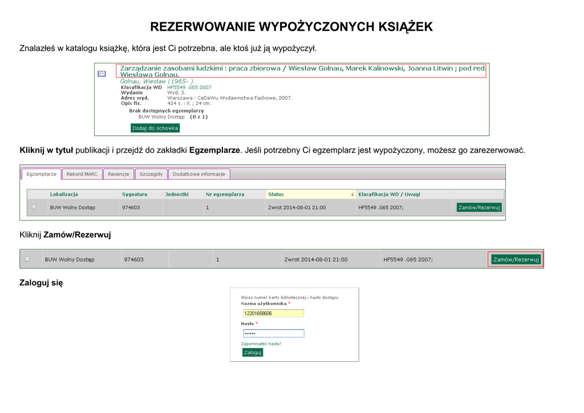Image resolution: width=584 pixels, height=413 pixels.
Task: Tick the checkbox in the tabbed table row
Action: (34, 207)
